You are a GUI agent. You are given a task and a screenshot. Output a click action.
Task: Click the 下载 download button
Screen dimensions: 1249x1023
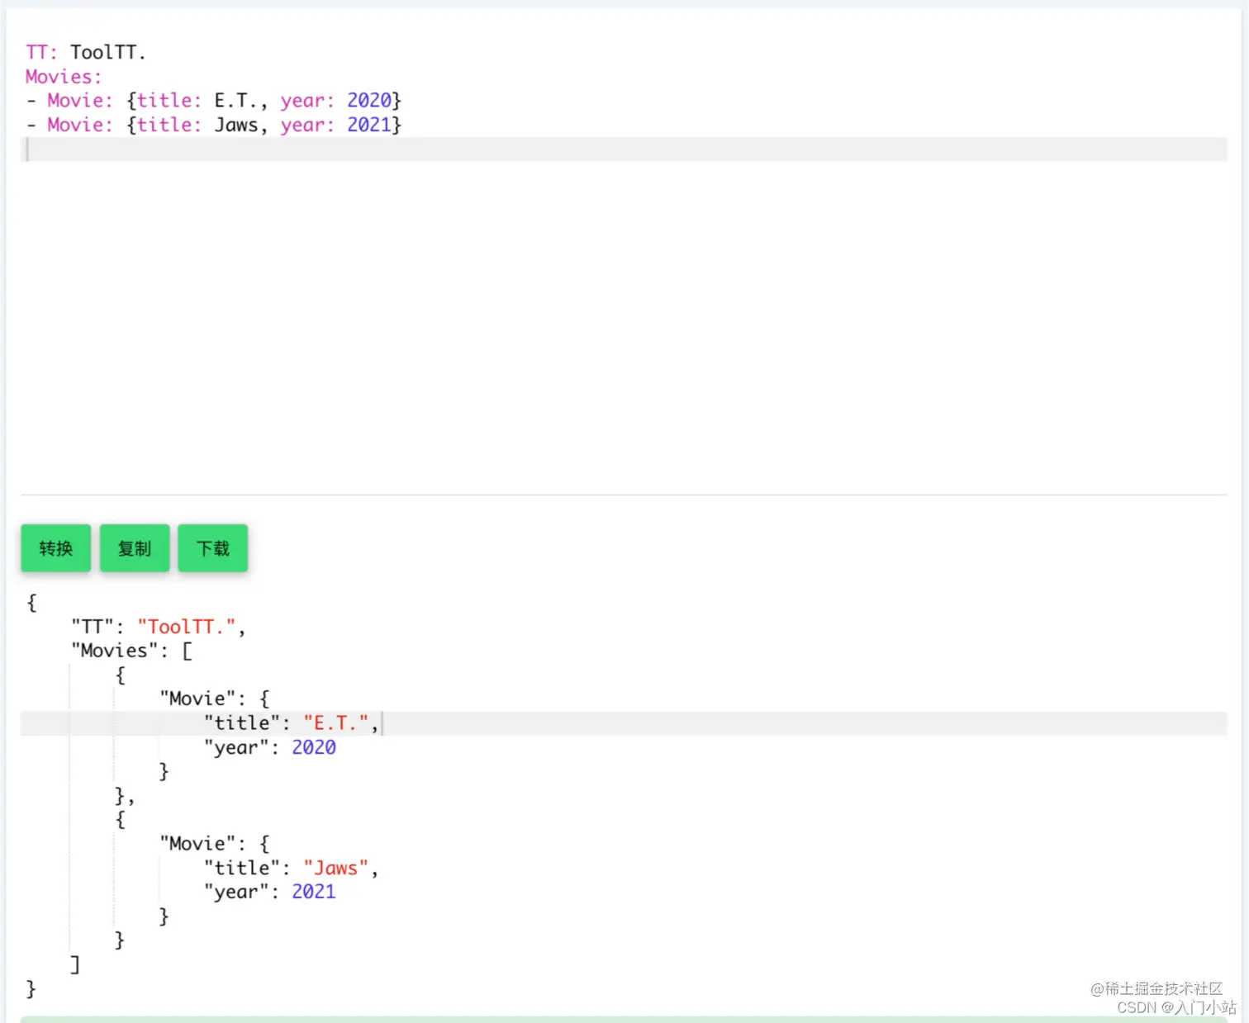coord(213,548)
